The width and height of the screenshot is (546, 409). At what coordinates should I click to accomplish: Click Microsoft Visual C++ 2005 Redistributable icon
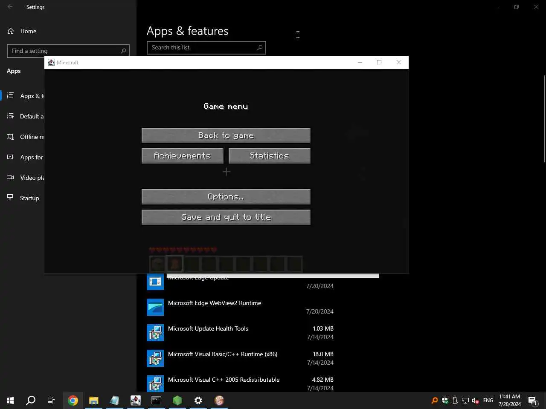tap(155, 383)
